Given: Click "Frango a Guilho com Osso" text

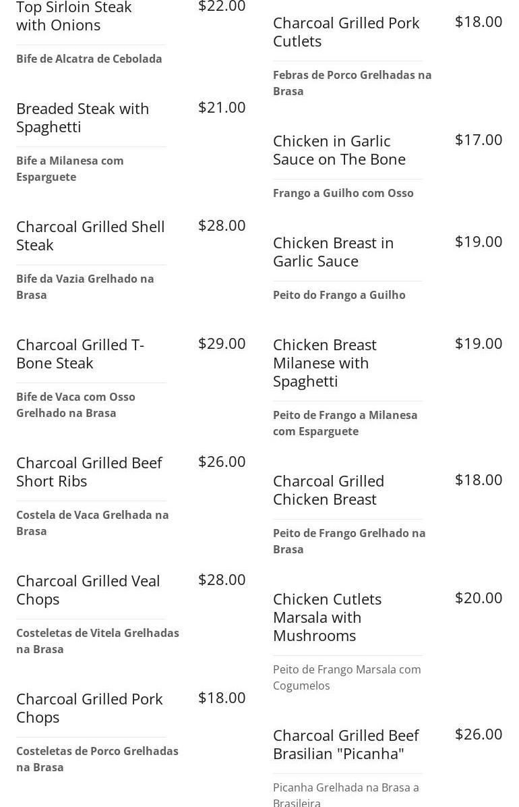Looking at the screenshot, I should [x=343, y=193].
